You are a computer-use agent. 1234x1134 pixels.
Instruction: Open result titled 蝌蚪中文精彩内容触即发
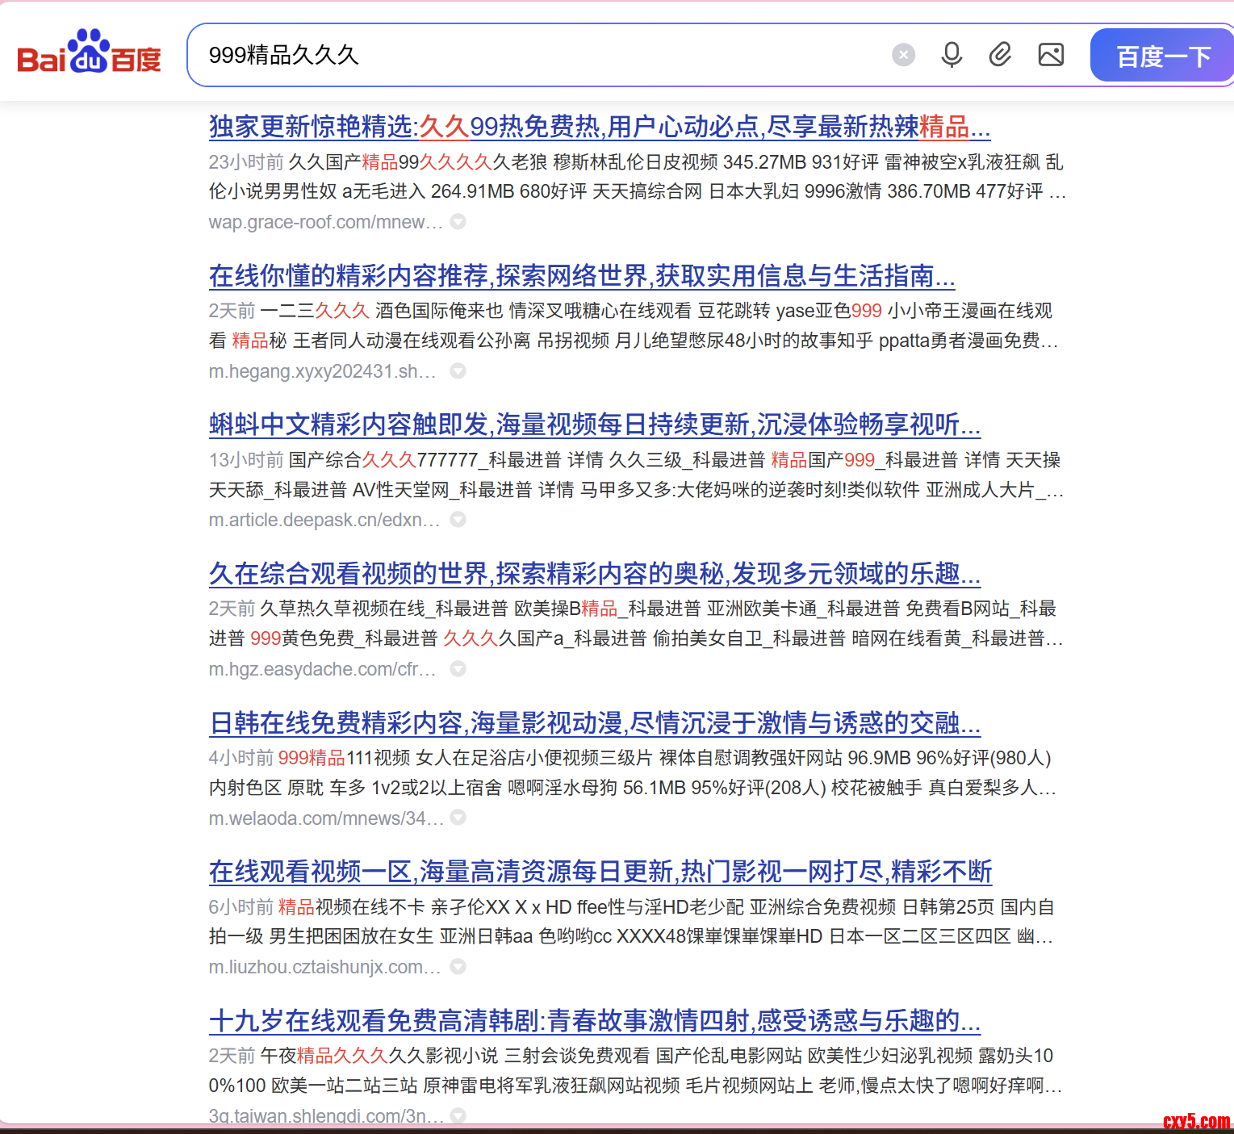tap(595, 425)
